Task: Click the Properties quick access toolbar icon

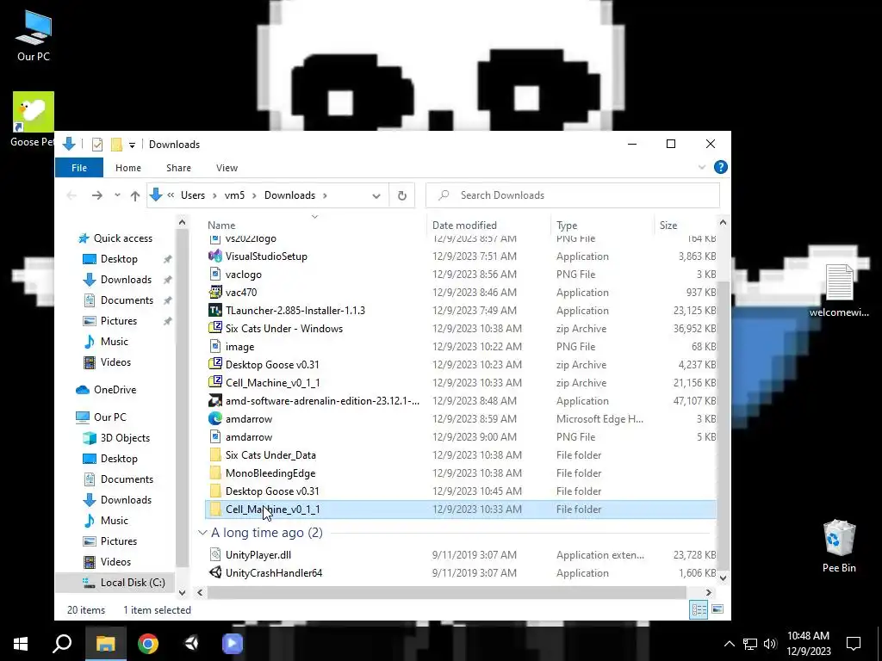Action: 96,145
